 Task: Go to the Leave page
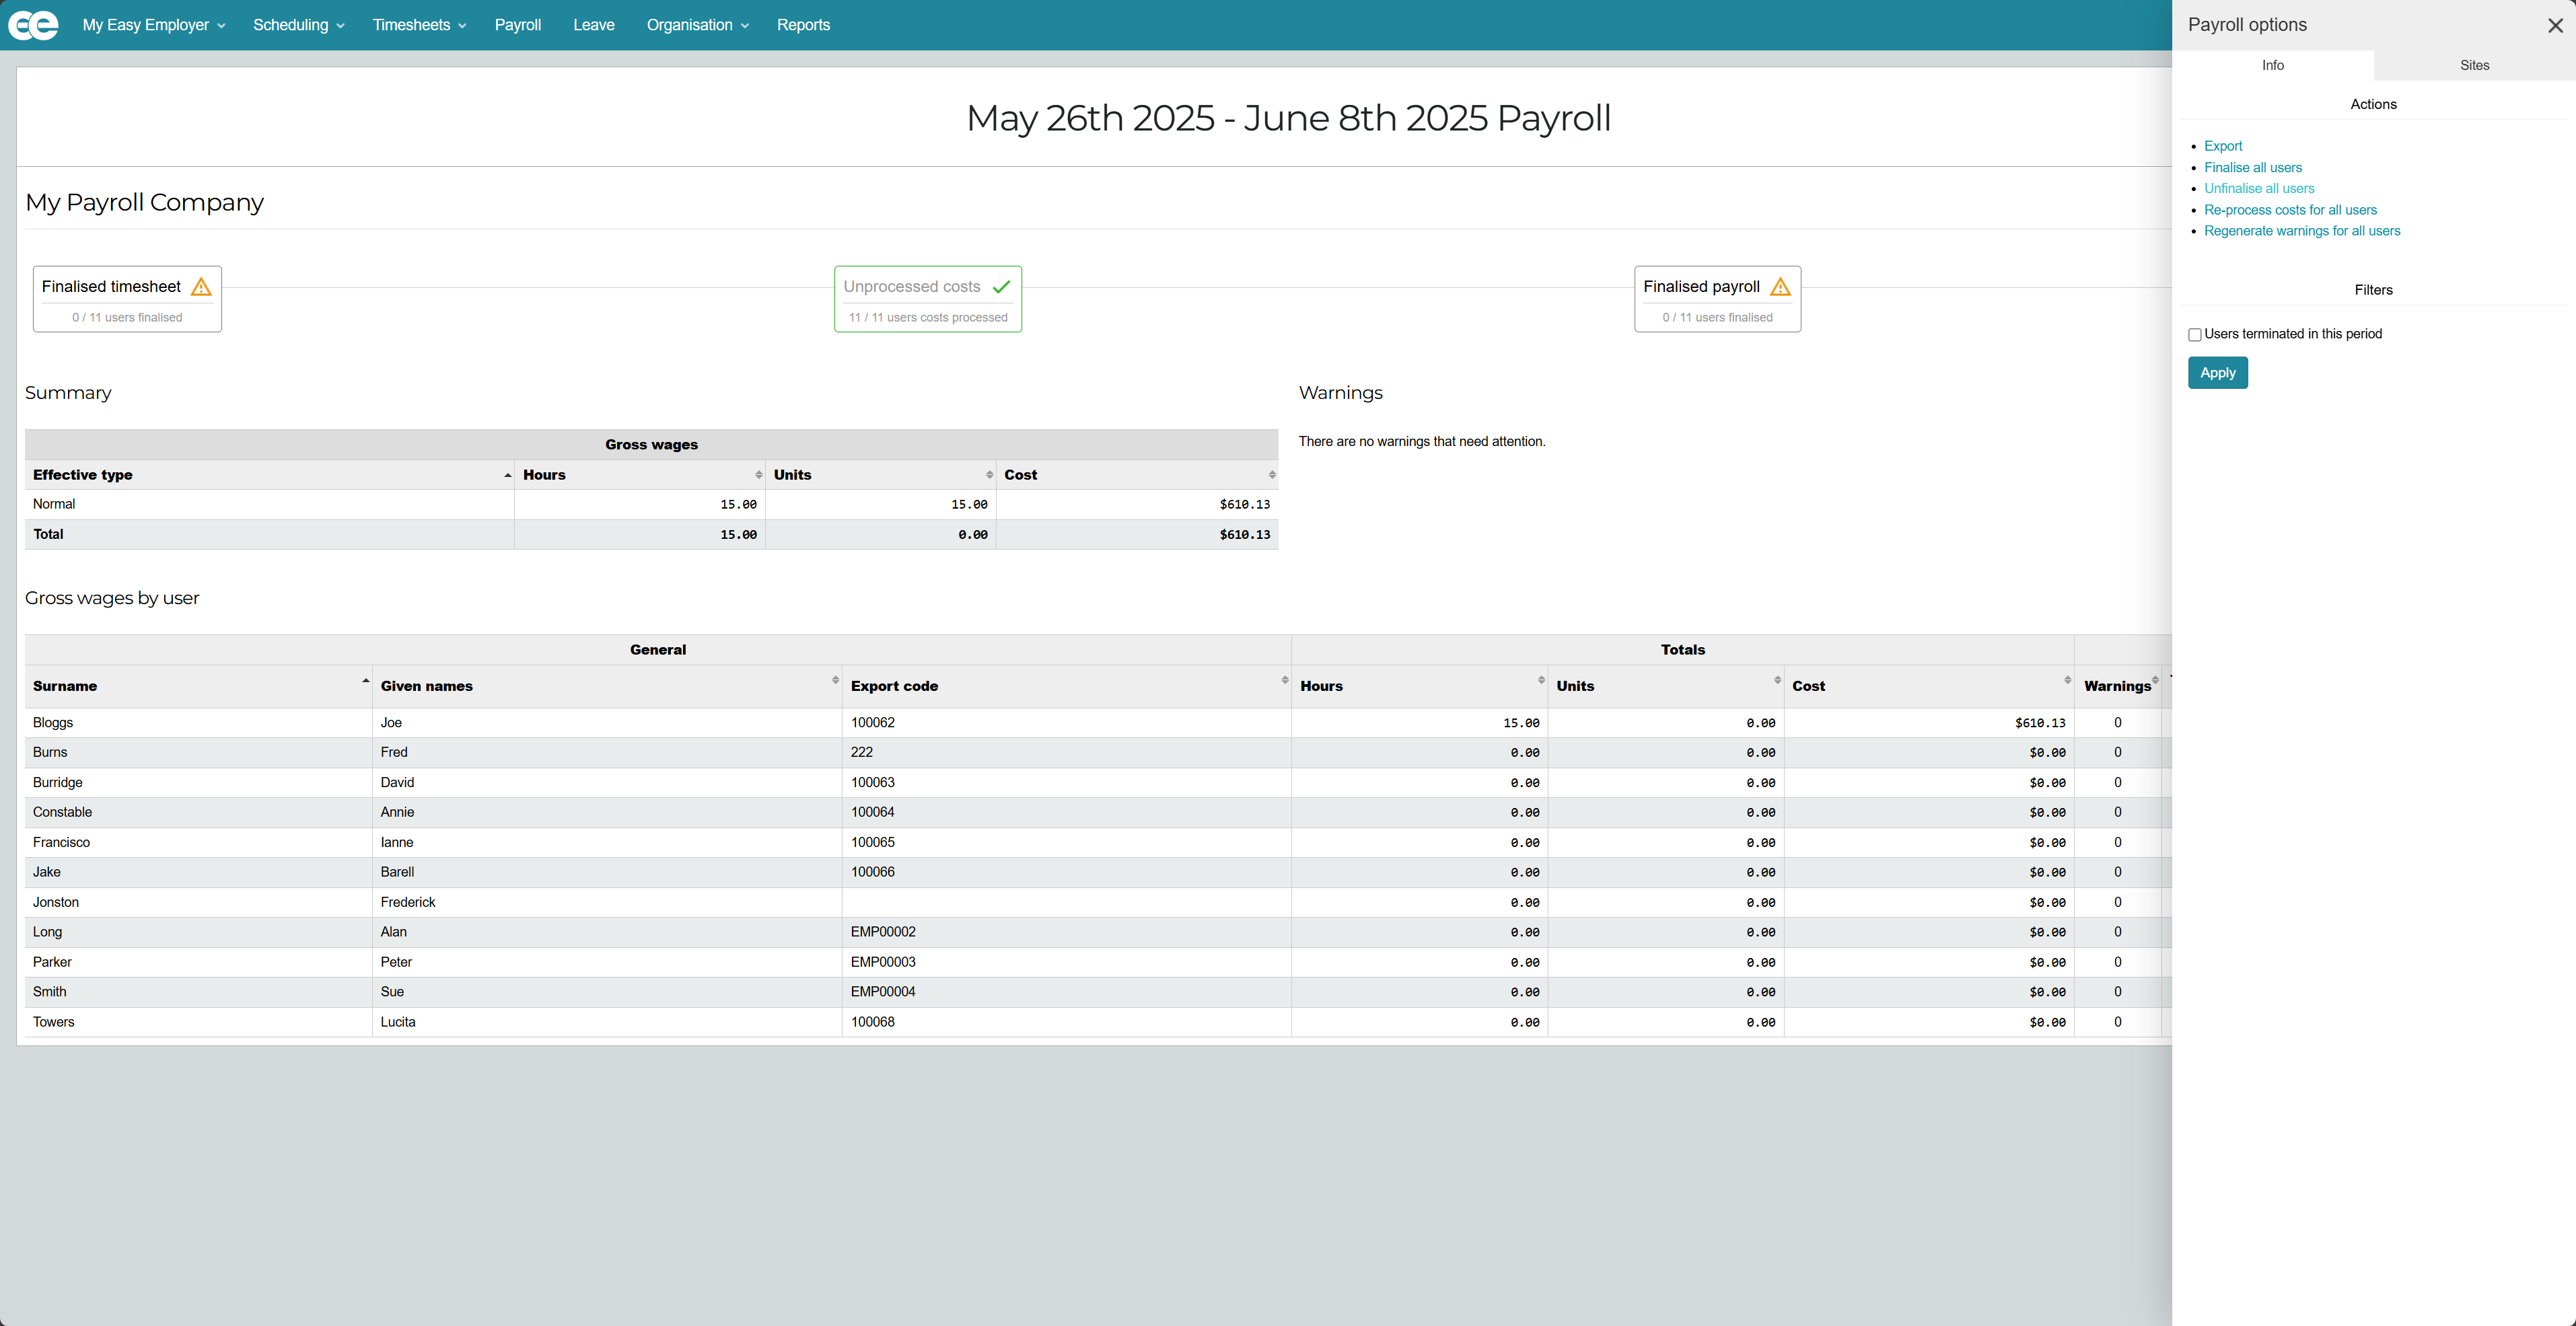point(593,25)
